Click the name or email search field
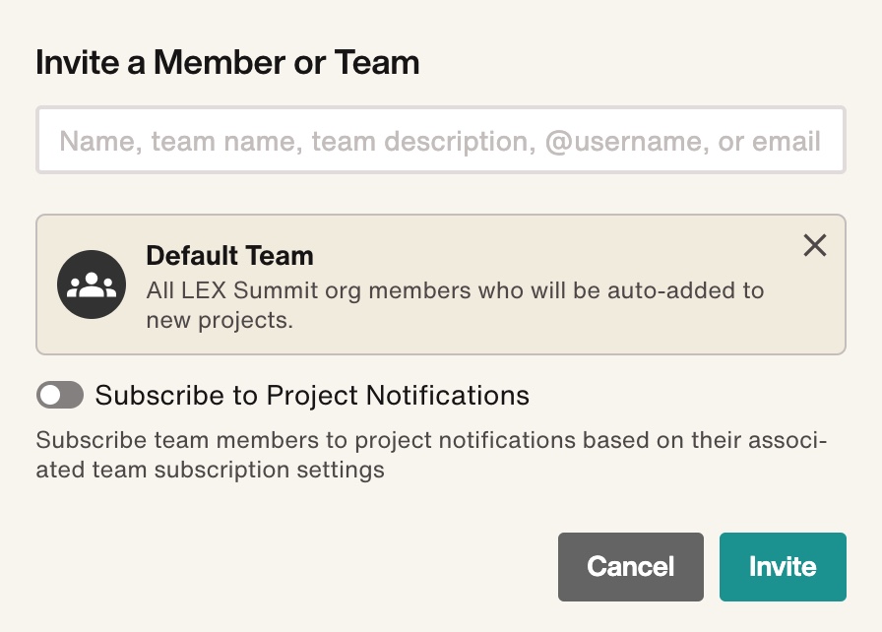882x632 pixels. coord(441,140)
